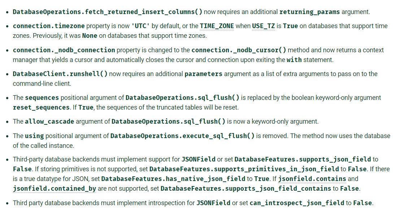This screenshot has width=403, height=212.
Task: Click the allow_cascade argument text
Action: 49,122
